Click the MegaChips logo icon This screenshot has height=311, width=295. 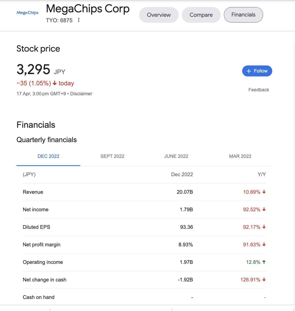pyautogui.click(x=27, y=13)
